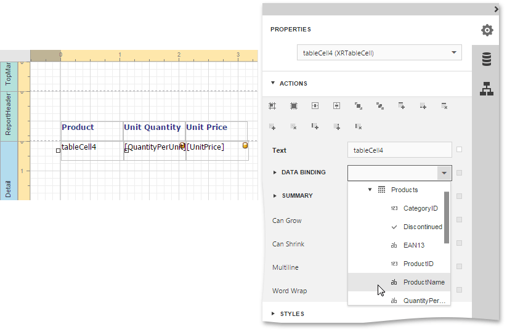Bind to the ProductName field
The width and height of the screenshot is (507, 332).
(399, 282)
